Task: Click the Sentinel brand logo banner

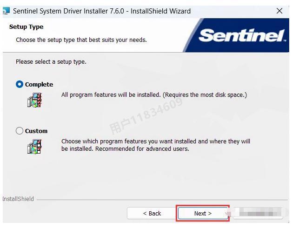Action: pyautogui.click(x=236, y=35)
